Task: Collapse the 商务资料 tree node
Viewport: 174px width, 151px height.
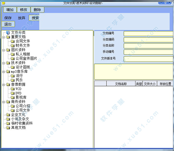Action: coord(4,102)
